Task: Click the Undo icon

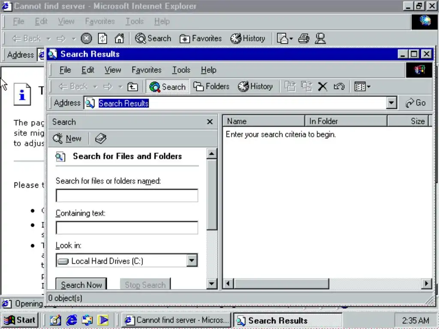Action: point(339,87)
